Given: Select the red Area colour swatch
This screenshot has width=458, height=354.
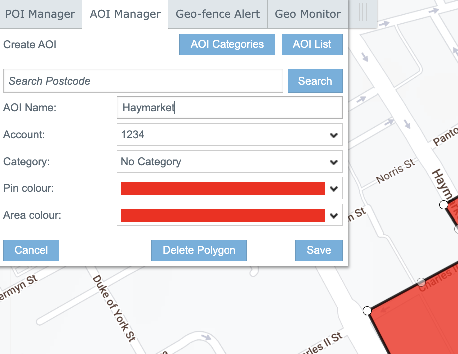Looking at the screenshot, I should click(x=223, y=215).
